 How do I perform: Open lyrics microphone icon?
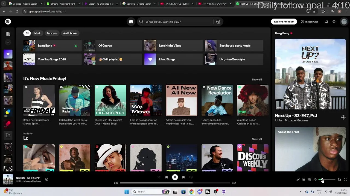[298, 179]
